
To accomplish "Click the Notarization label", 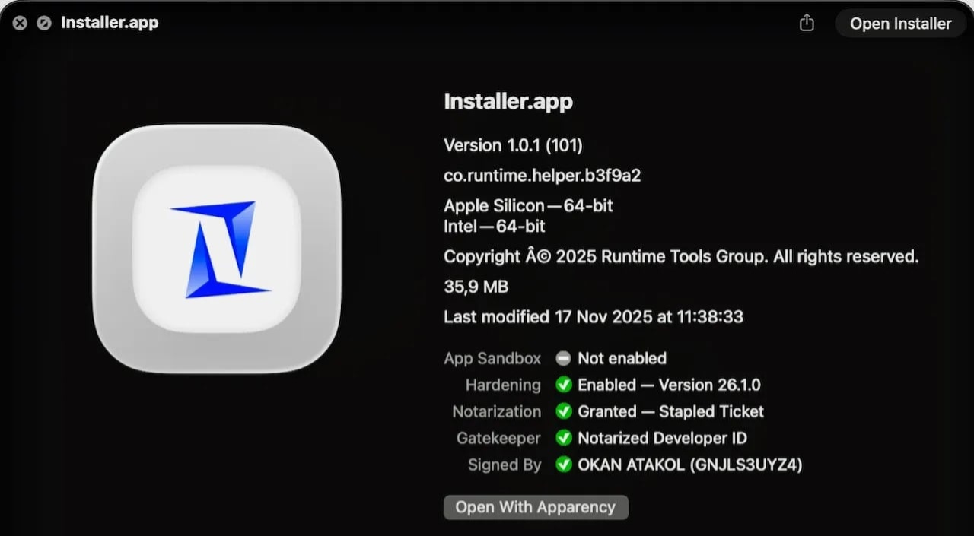I will click(497, 411).
